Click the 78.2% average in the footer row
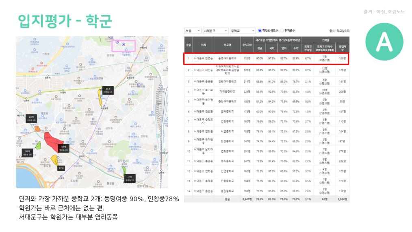The image size is (412, 232). [x=260, y=199]
